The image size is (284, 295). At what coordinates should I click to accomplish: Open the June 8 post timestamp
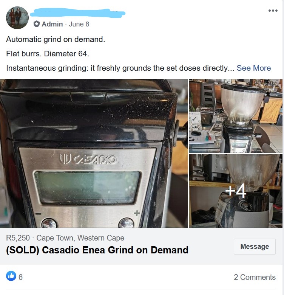(x=79, y=24)
